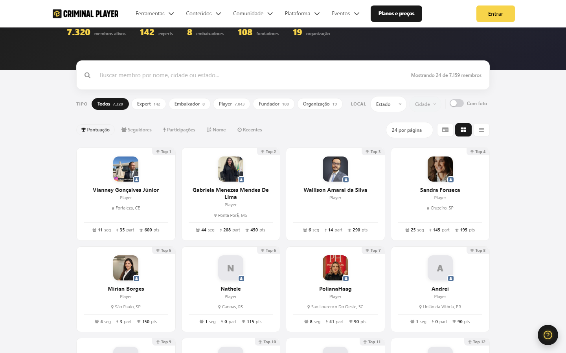Screen dimensions: 566x353
Task: Open the Ferramentas menu
Action: click(154, 13)
